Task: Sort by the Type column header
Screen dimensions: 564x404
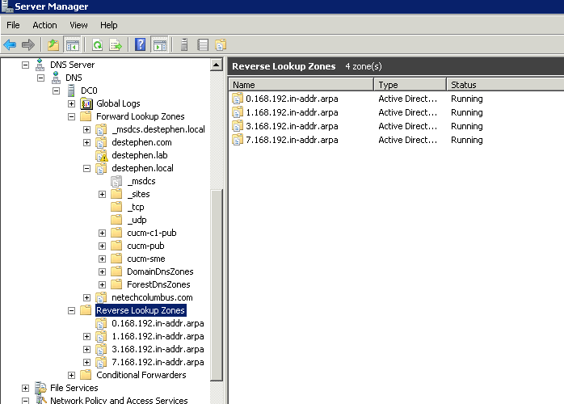Action: pyautogui.click(x=410, y=85)
